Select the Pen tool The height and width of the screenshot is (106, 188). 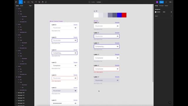32,2
